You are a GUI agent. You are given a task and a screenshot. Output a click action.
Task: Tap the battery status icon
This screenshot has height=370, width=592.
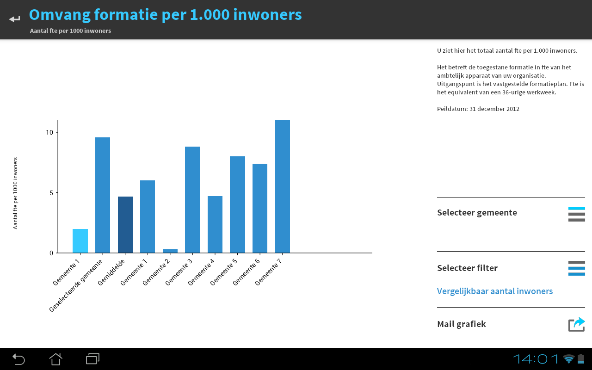point(581,359)
